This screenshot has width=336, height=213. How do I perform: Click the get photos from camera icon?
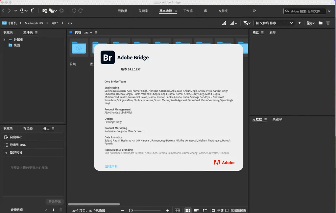point(45,11)
